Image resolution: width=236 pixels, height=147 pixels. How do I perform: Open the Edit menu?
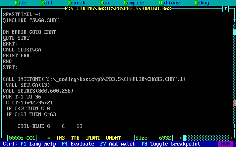pos(47,3)
